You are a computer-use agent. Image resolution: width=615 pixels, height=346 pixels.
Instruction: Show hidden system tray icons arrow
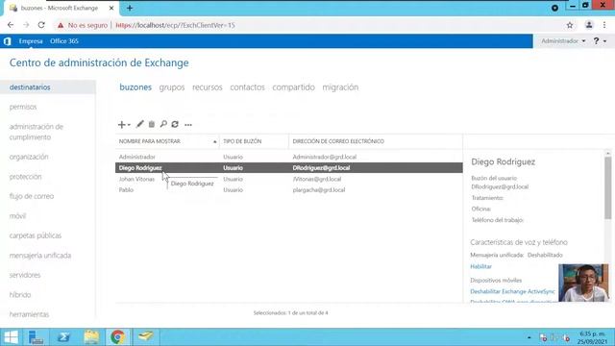(529, 337)
